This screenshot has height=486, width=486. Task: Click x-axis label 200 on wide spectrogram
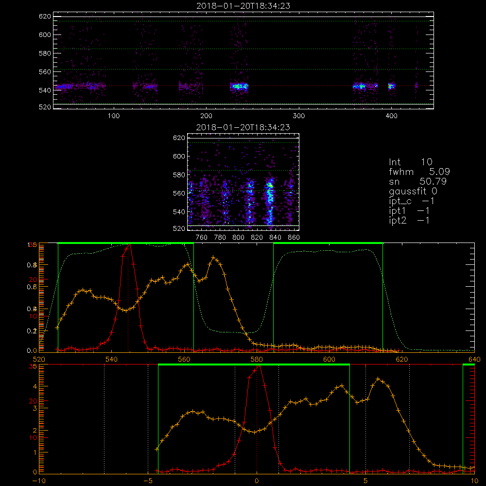206,116
